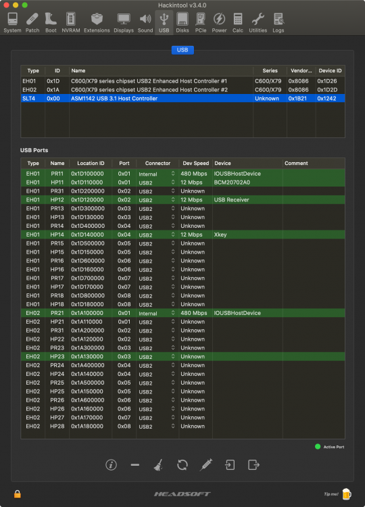Click port name HP27
The image size is (365, 507).
[57, 418]
